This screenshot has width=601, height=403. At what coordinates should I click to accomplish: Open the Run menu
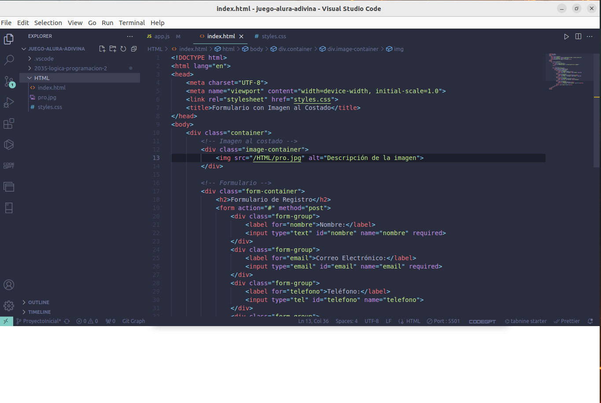point(107,23)
